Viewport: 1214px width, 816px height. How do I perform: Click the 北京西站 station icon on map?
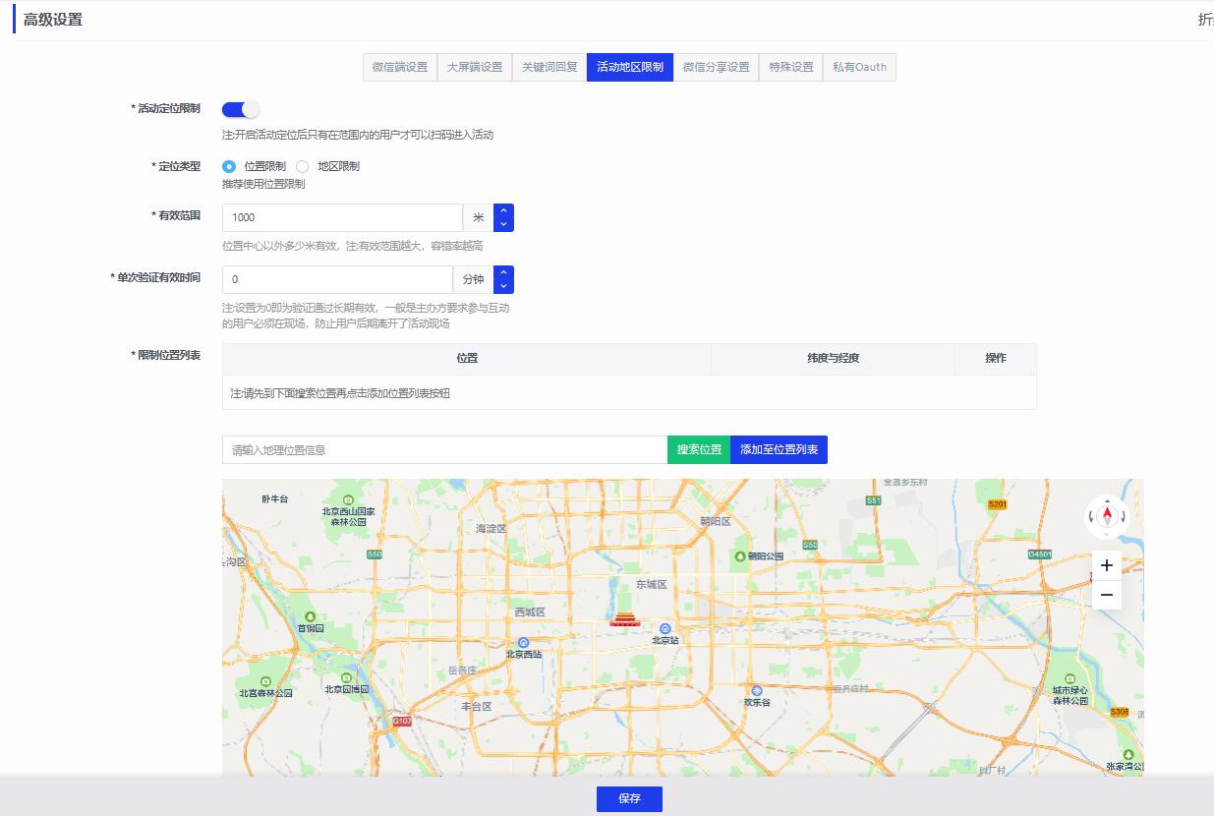coord(523,641)
